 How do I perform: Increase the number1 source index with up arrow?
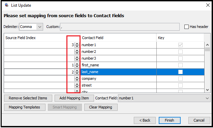click(77, 43)
